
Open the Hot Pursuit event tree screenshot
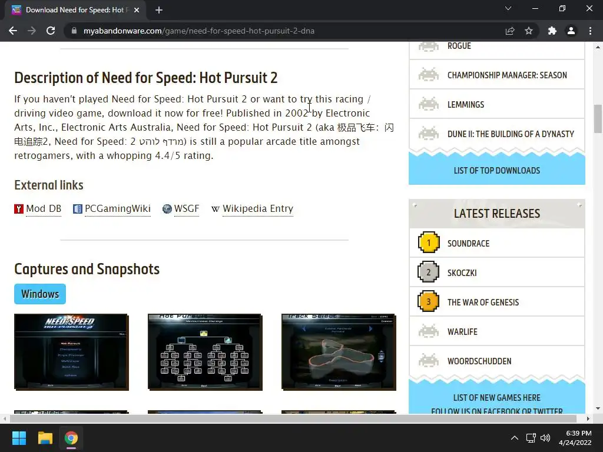205,352
